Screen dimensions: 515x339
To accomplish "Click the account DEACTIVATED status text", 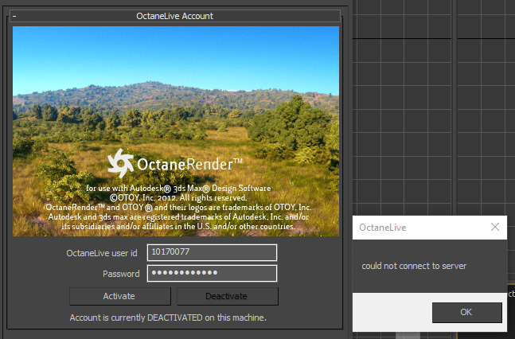I will coord(168,318).
